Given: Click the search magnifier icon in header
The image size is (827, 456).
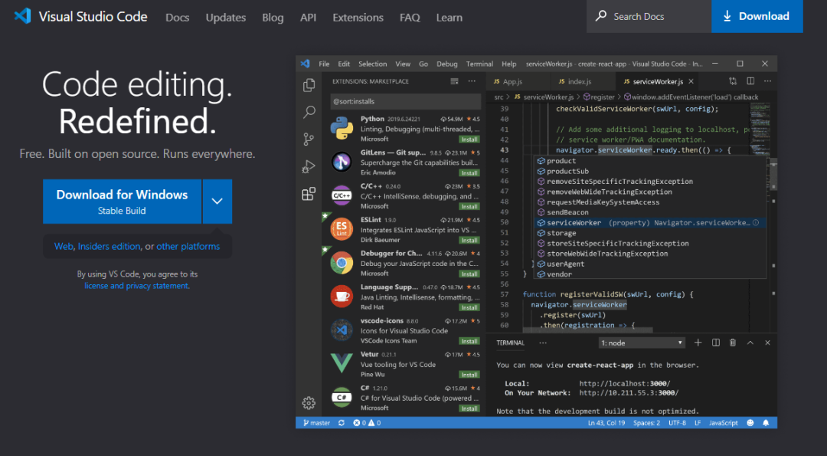Looking at the screenshot, I should tap(601, 16).
